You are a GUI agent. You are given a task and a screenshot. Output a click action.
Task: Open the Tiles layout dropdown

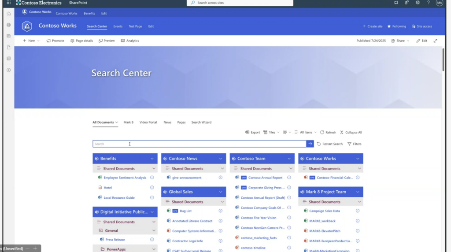pyautogui.click(x=271, y=132)
